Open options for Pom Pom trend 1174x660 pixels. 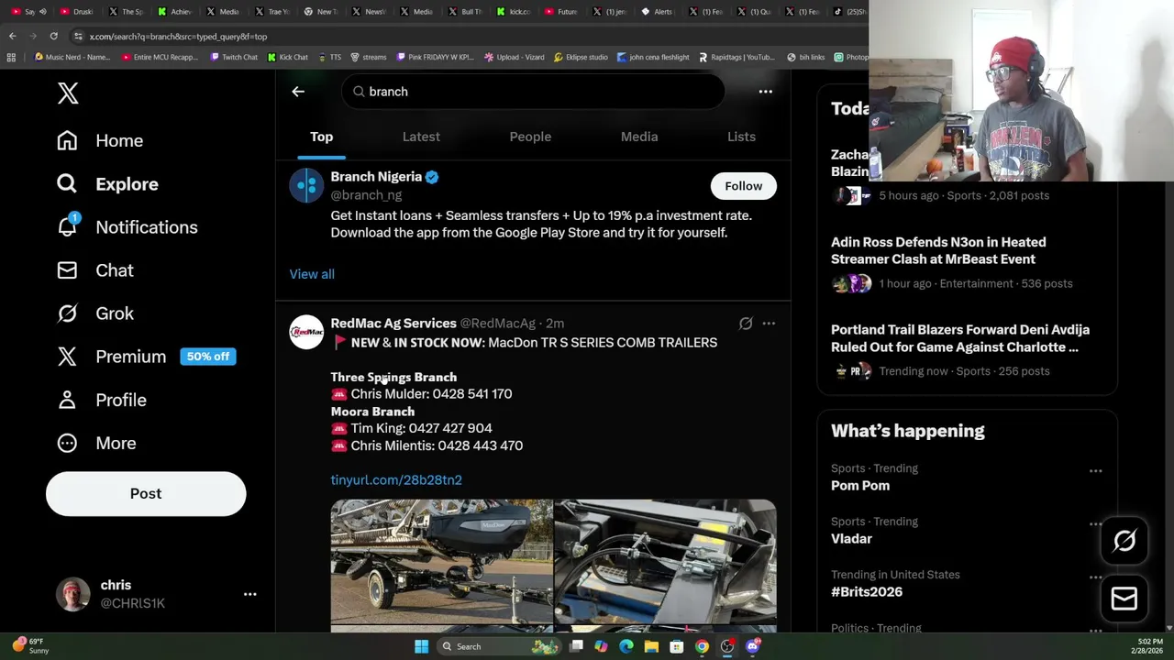(1095, 471)
